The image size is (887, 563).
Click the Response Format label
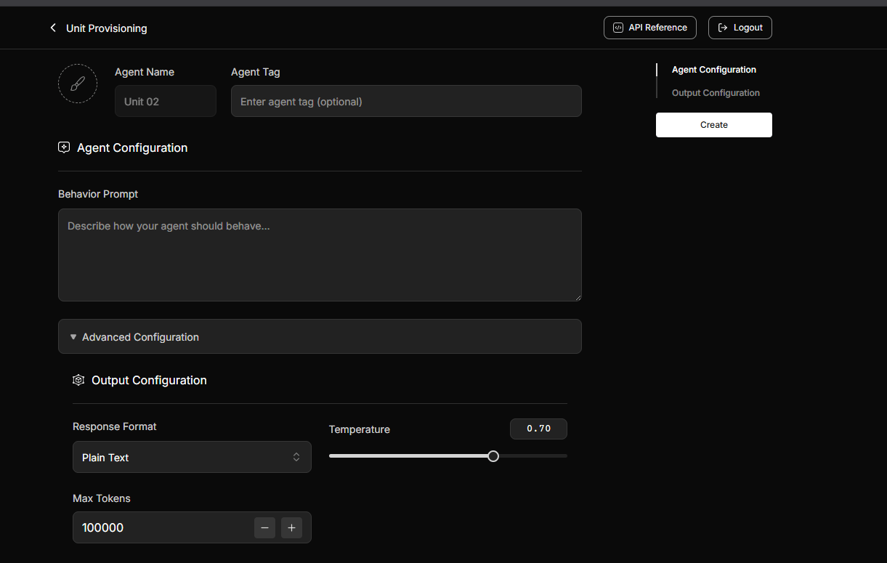coord(115,426)
